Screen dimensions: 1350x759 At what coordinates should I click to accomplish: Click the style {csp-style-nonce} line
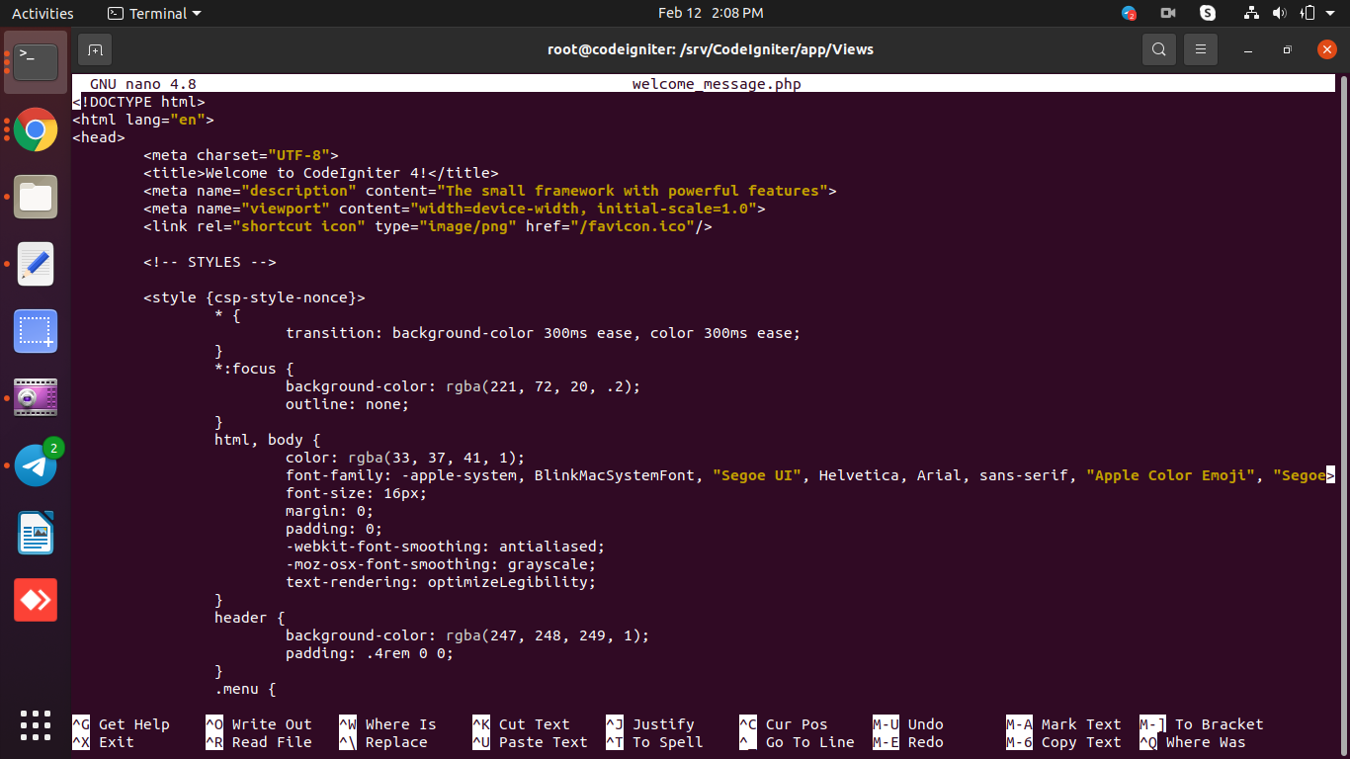pos(254,297)
